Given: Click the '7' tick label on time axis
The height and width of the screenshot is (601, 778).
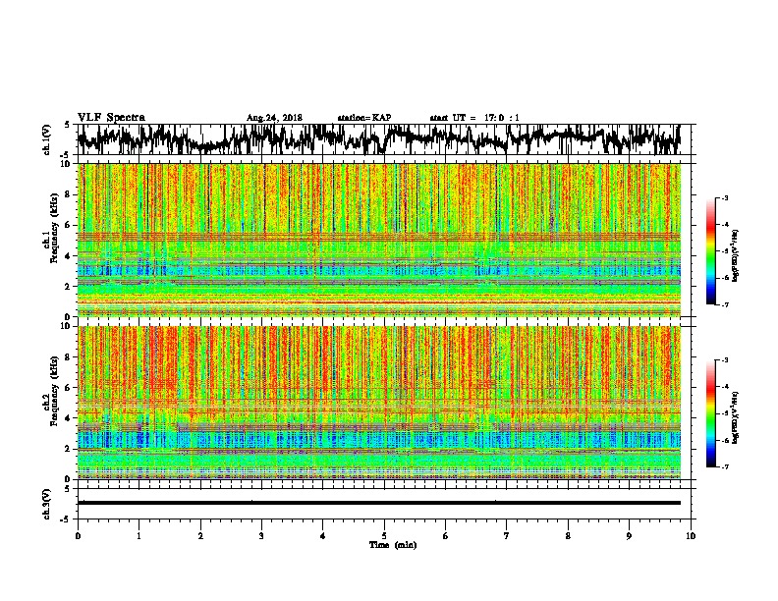Looking at the screenshot, I should tap(507, 535).
